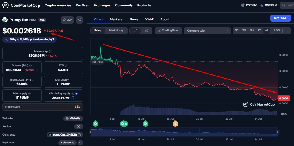Switch to the Markets tab
Screen dimensions: 294x146
(116, 19)
